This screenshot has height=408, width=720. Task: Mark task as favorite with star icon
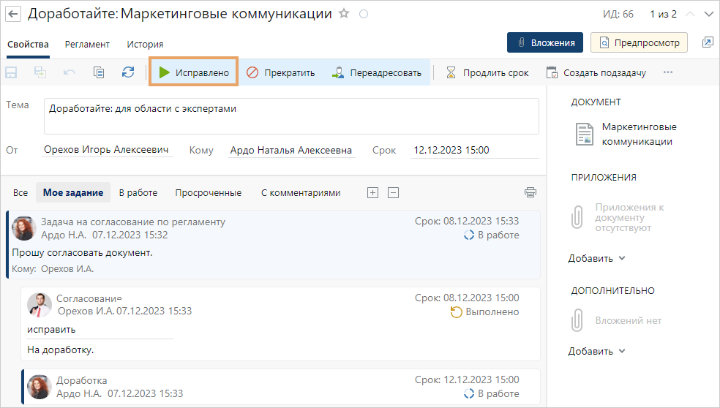[344, 14]
